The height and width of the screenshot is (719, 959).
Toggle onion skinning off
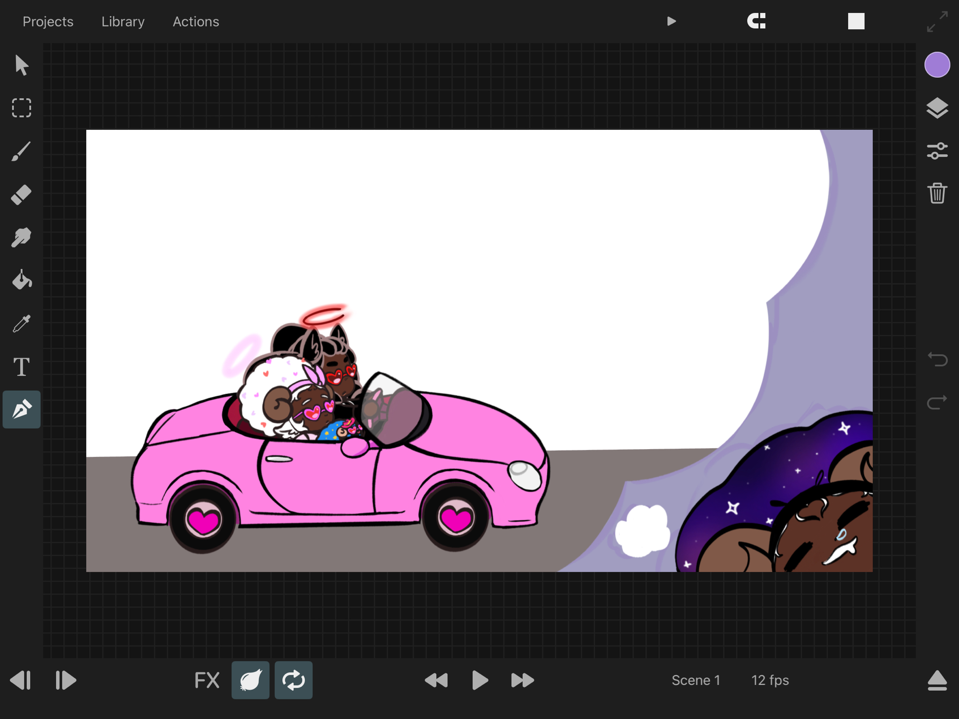(250, 680)
